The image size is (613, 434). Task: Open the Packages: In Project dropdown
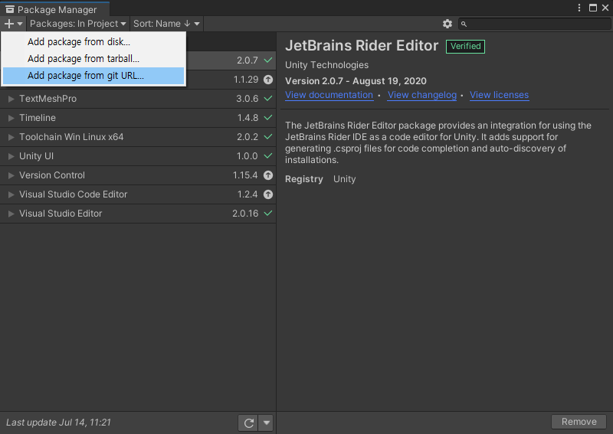click(x=78, y=24)
